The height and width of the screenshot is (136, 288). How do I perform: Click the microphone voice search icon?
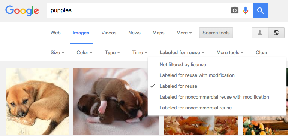tap(246, 10)
